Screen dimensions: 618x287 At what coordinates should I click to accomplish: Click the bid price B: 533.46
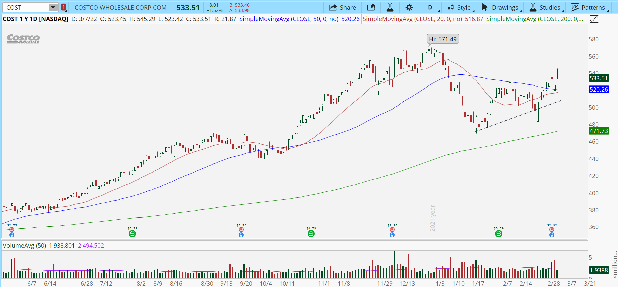click(x=239, y=5)
